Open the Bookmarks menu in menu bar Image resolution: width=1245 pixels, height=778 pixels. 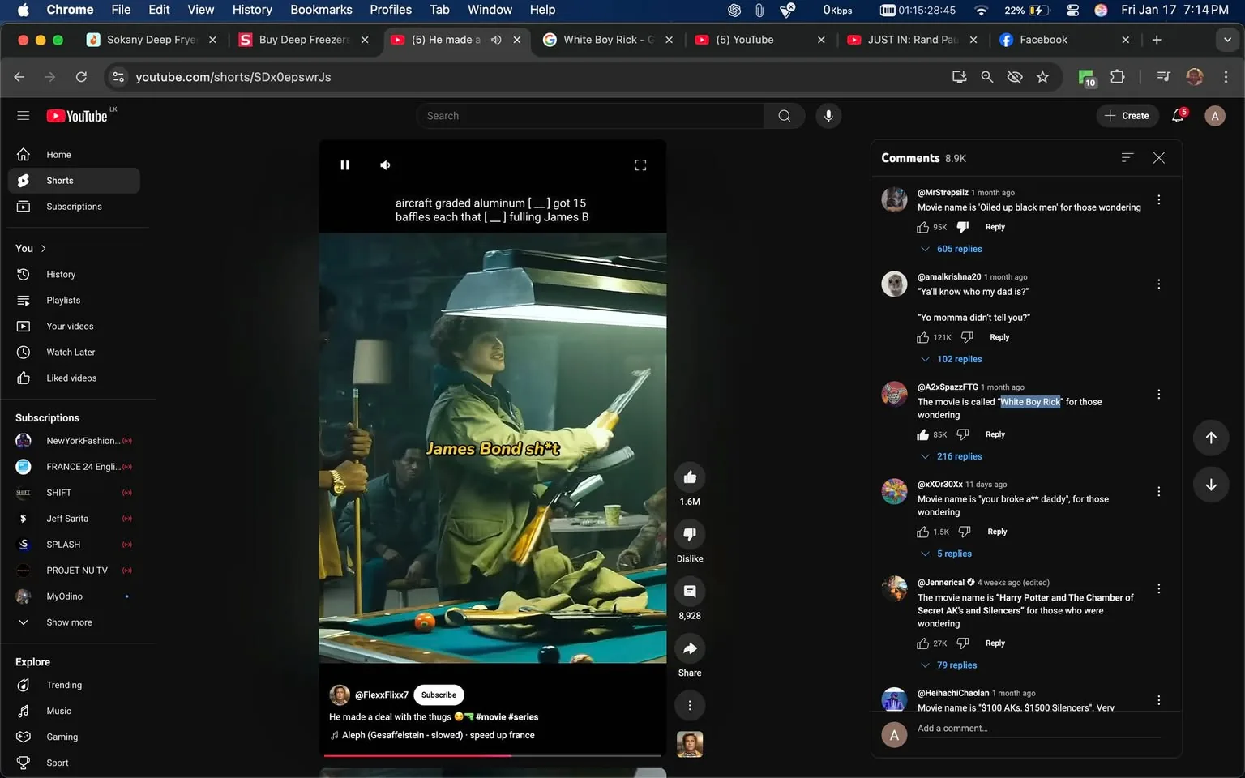[321, 10]
